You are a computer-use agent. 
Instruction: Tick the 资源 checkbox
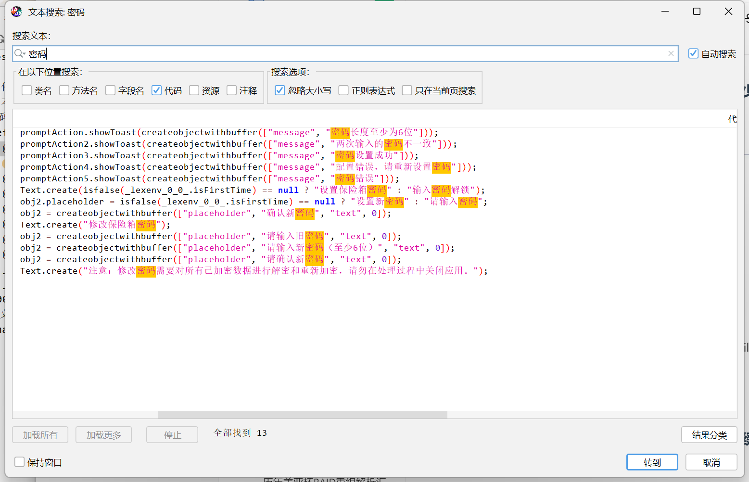tap(194, 90)
